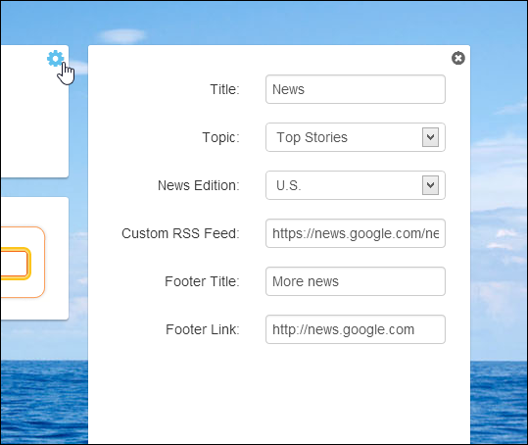This screenshot has width=528, height=445.
Task: Click the yellow-bordered box in the left widget
Action: pos(15,264)
